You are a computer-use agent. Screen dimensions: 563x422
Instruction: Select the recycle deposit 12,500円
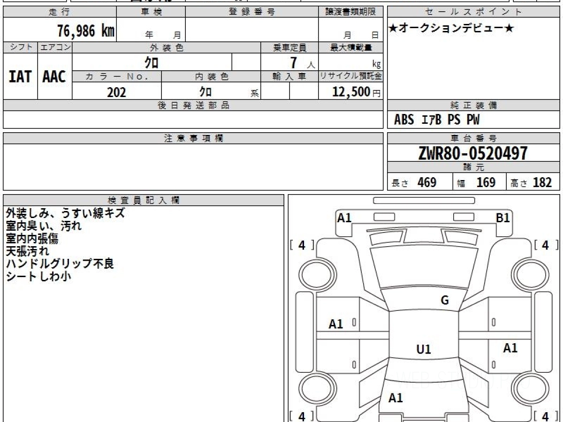357,92
